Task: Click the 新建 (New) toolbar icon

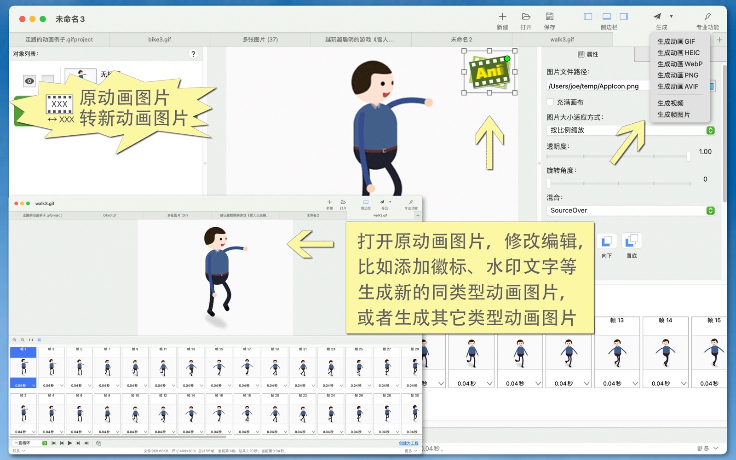Action: coord(502,17)
